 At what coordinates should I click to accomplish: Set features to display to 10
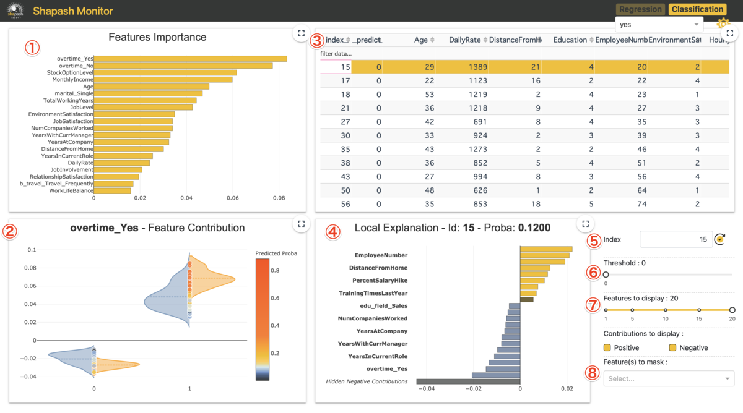click(666, 310)
